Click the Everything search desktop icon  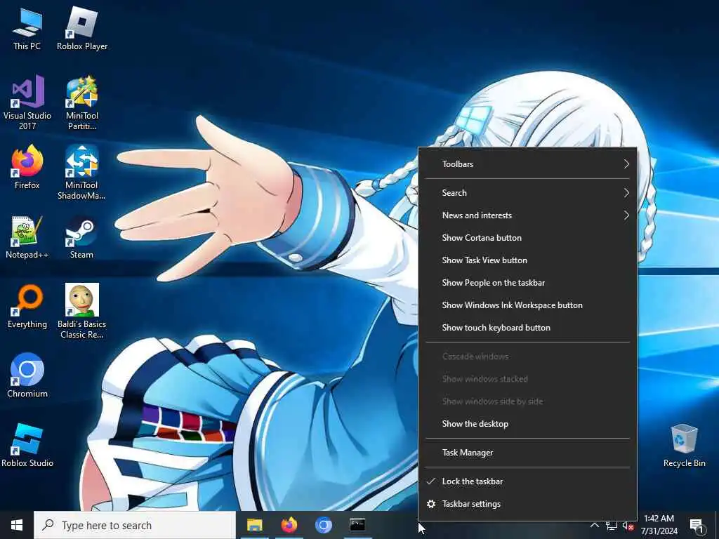[27, 307]
